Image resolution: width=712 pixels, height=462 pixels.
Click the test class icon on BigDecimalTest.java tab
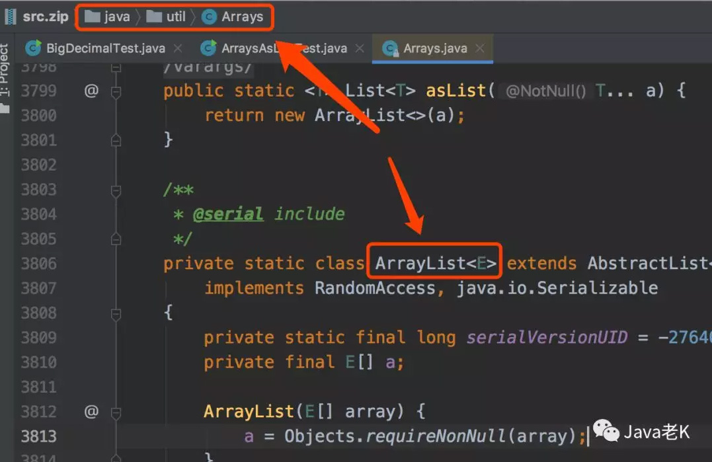(x=31, y=48)
